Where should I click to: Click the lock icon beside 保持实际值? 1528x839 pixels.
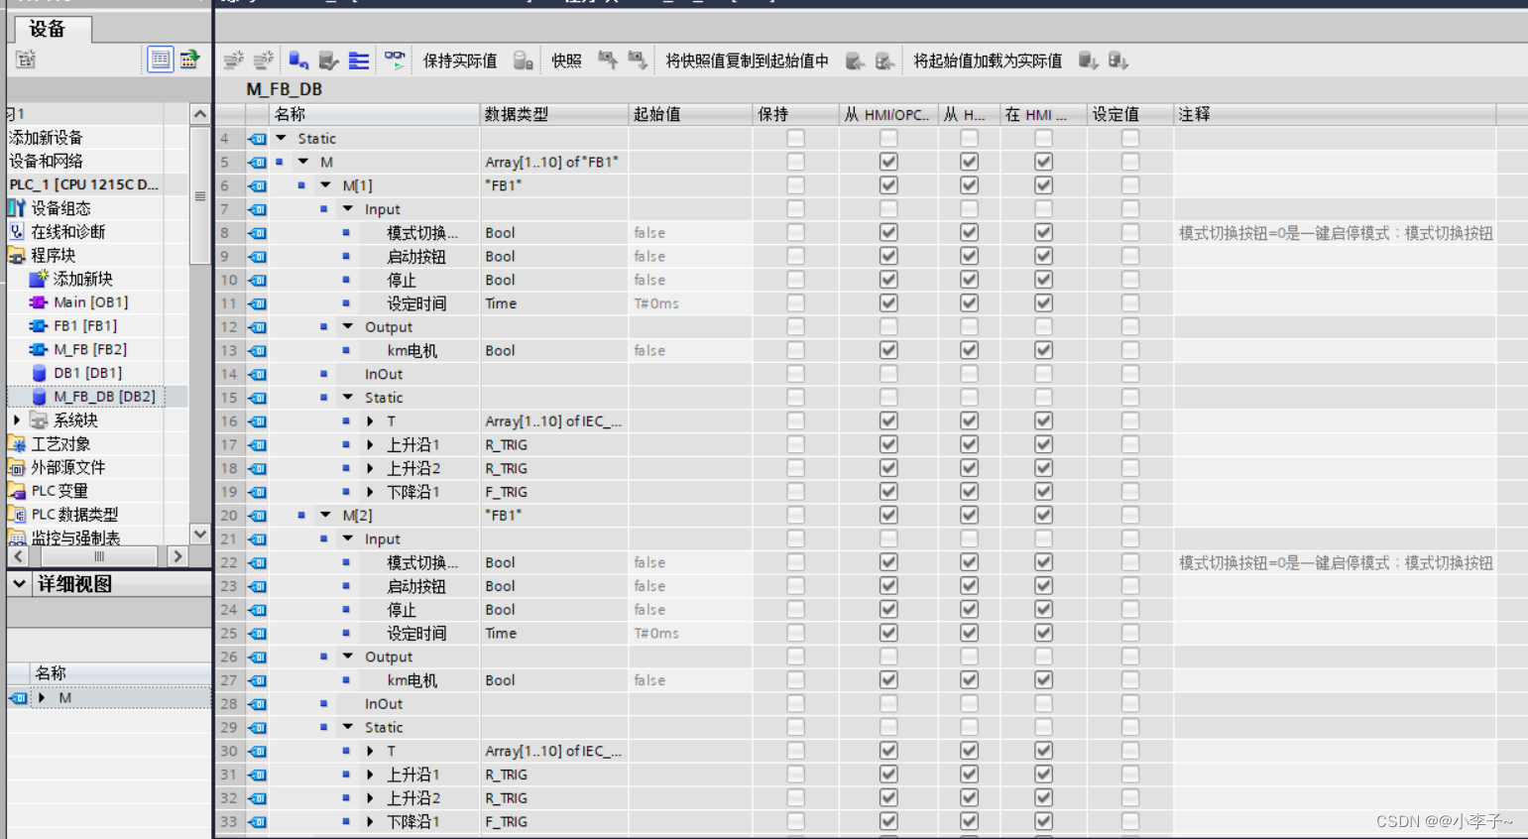pos(523,60)
